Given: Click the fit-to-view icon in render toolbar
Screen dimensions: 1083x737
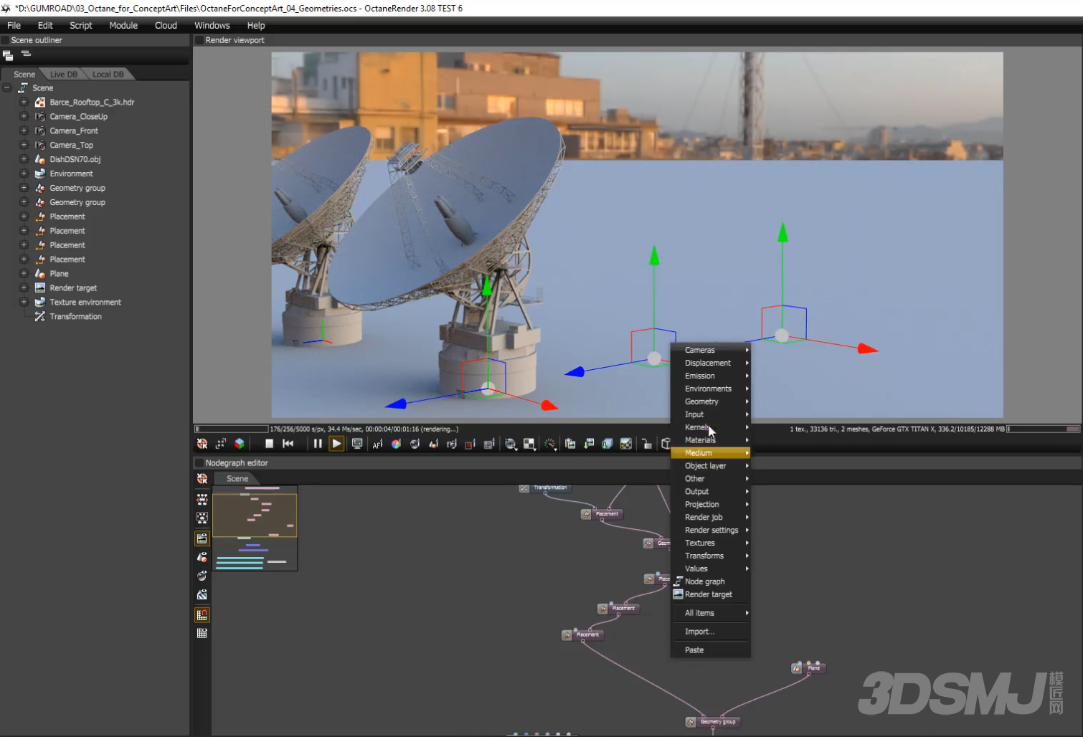Looking at the screenshot, I should click(221, 444).
